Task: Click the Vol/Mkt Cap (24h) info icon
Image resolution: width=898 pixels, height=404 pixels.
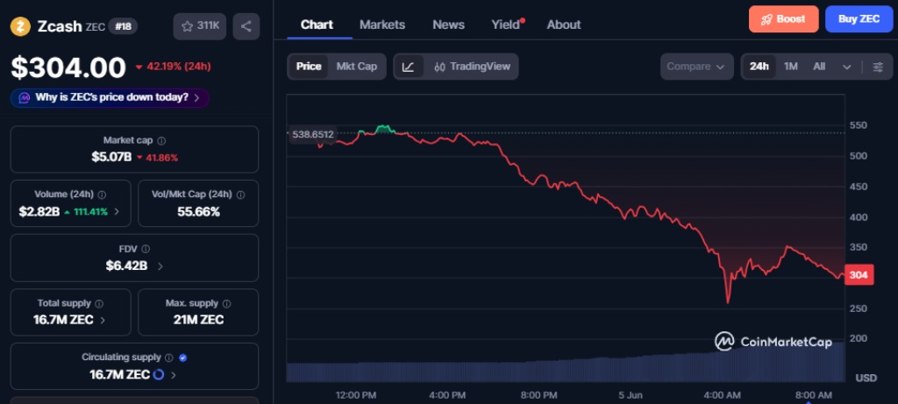Action: pos(240,195)
